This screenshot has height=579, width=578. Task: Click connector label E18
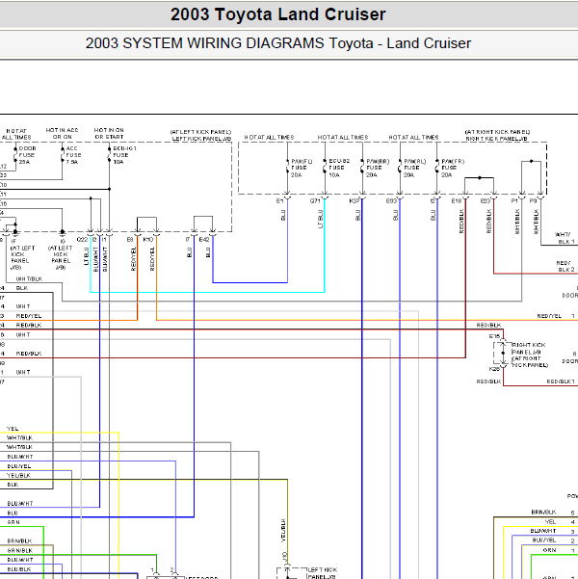click(457, 201)
